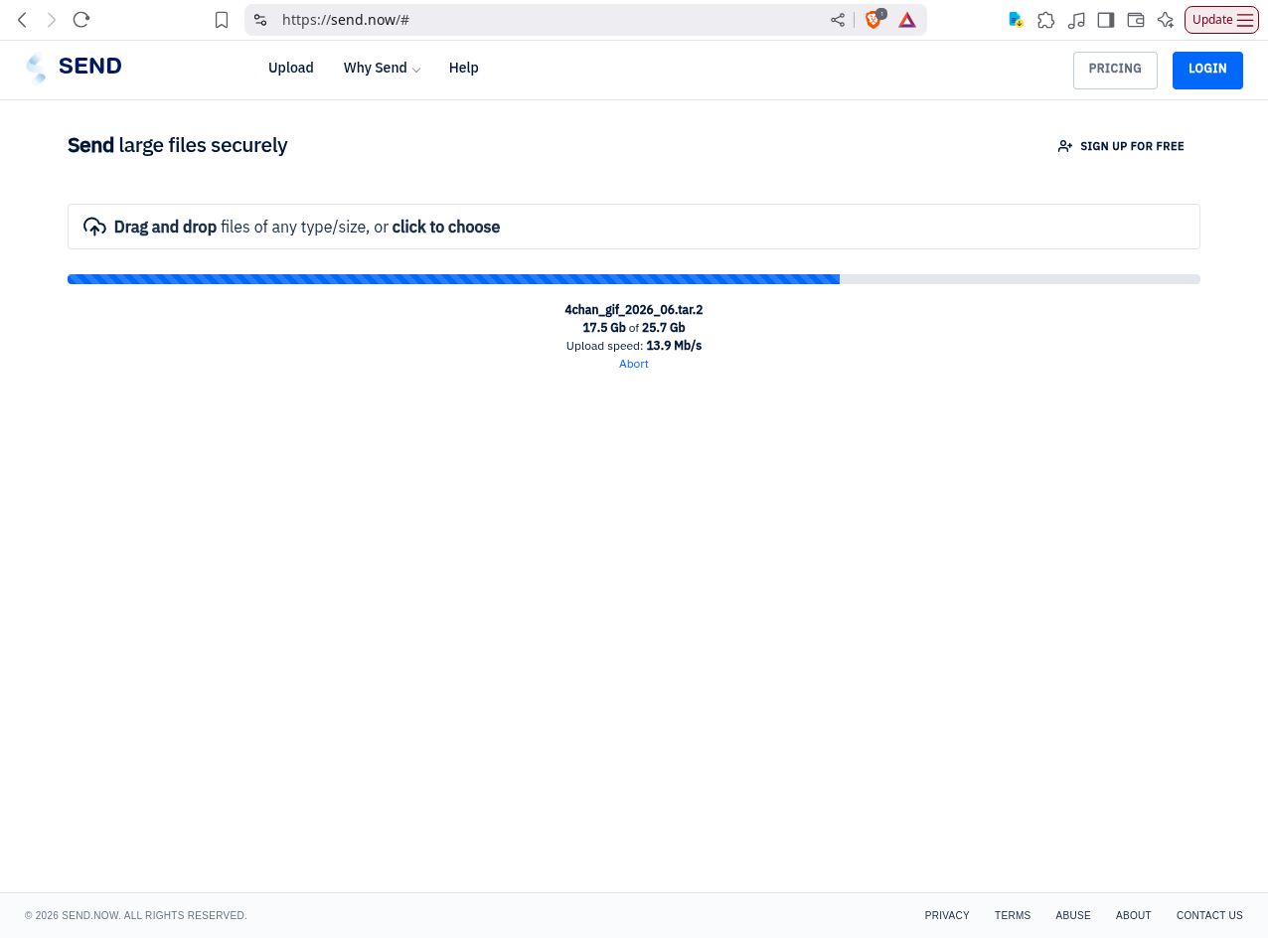Open the Leo AI sparkle icon
Viewport: 1268px width, 938px height.
click(x=1166, y=20)
